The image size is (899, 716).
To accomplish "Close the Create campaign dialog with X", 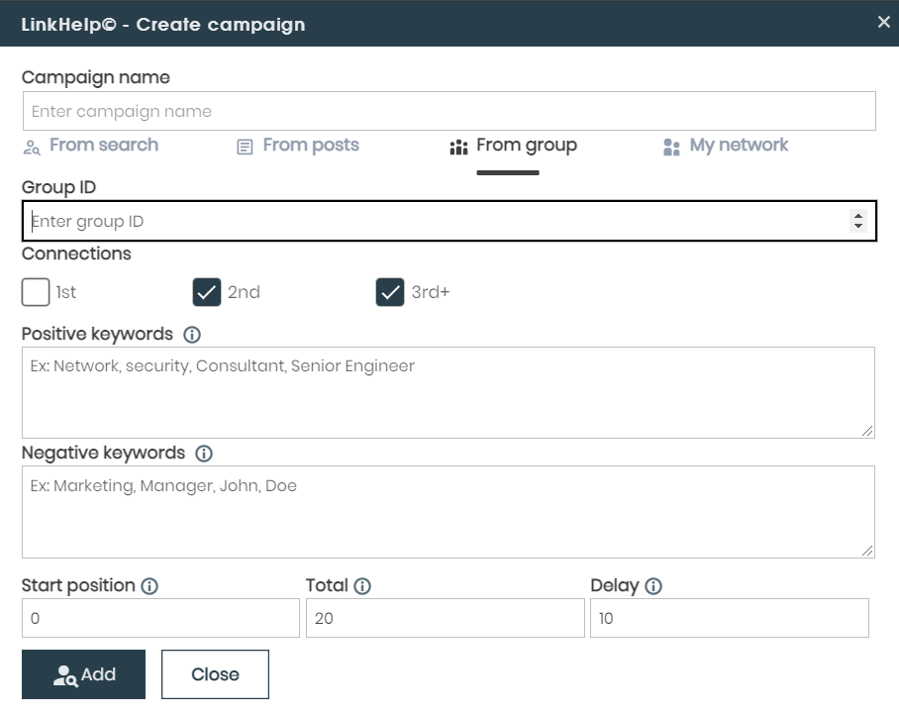I will coord(884,22).
